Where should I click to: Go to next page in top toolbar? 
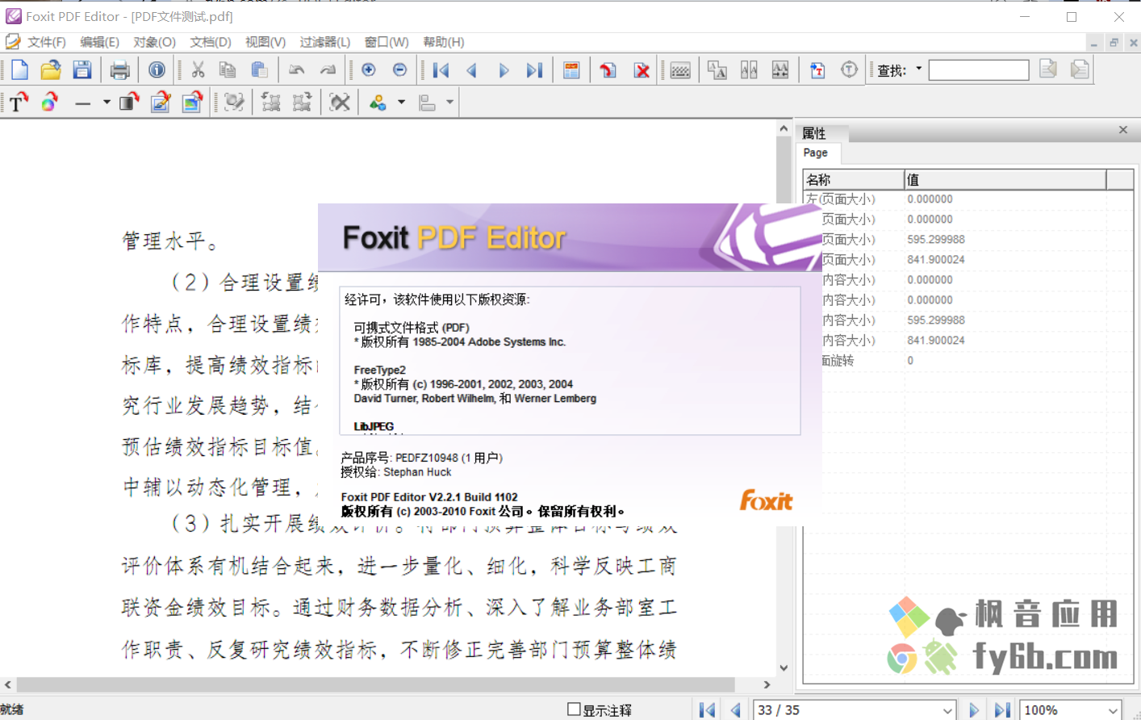[x=504, y=70]
